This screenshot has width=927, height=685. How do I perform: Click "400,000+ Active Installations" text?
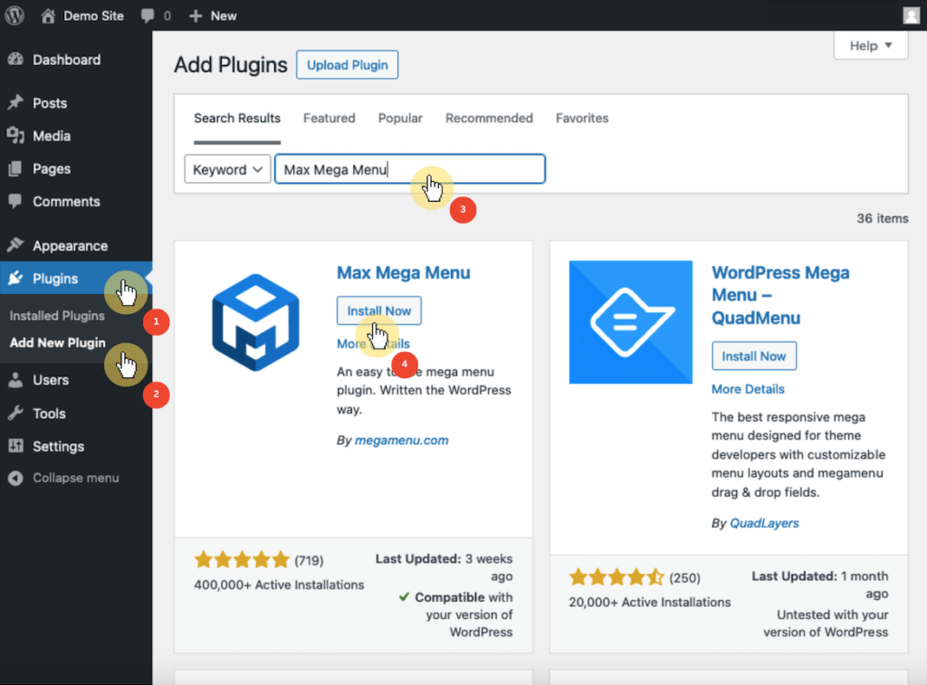[279, 585]
